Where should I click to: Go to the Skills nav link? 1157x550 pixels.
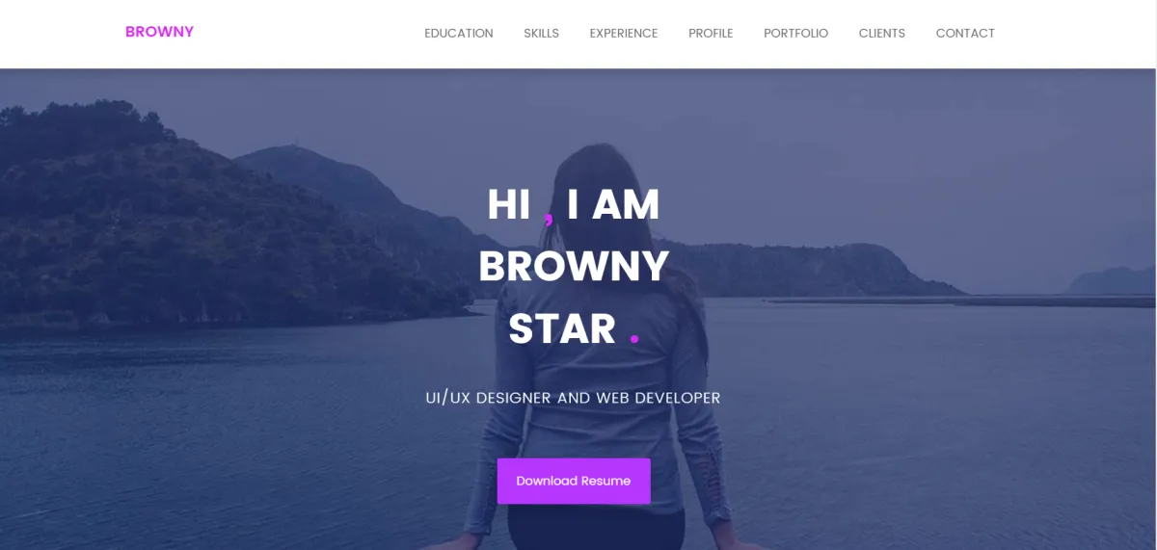pyautogui.click(x=541, y=33)
